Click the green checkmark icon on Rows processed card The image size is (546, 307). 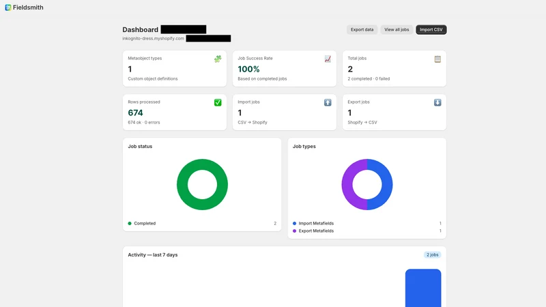coord(218,102)
